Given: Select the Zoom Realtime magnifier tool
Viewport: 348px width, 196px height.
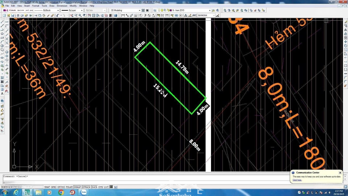Looking at the screenshot, I should [76, 15].
